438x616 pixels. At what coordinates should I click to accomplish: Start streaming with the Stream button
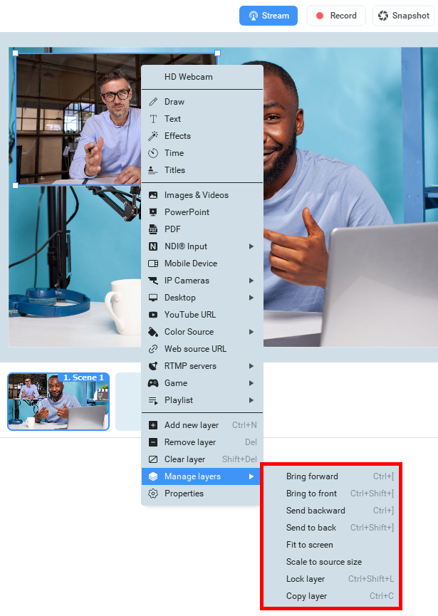pos(268,16)
